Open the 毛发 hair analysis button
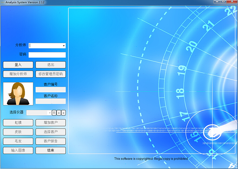This screenshot has height=169, width=238. tap(18, 141)
